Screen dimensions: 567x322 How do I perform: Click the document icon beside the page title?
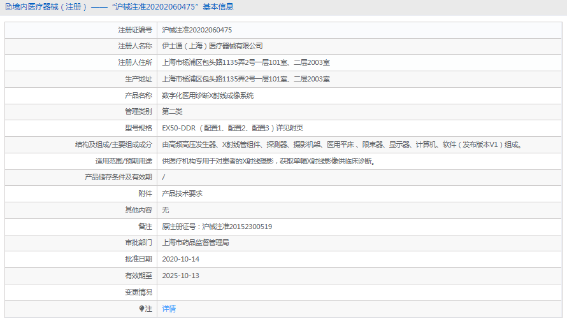coord(8,7)
